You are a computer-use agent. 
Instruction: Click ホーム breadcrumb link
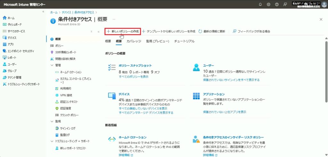54,13
